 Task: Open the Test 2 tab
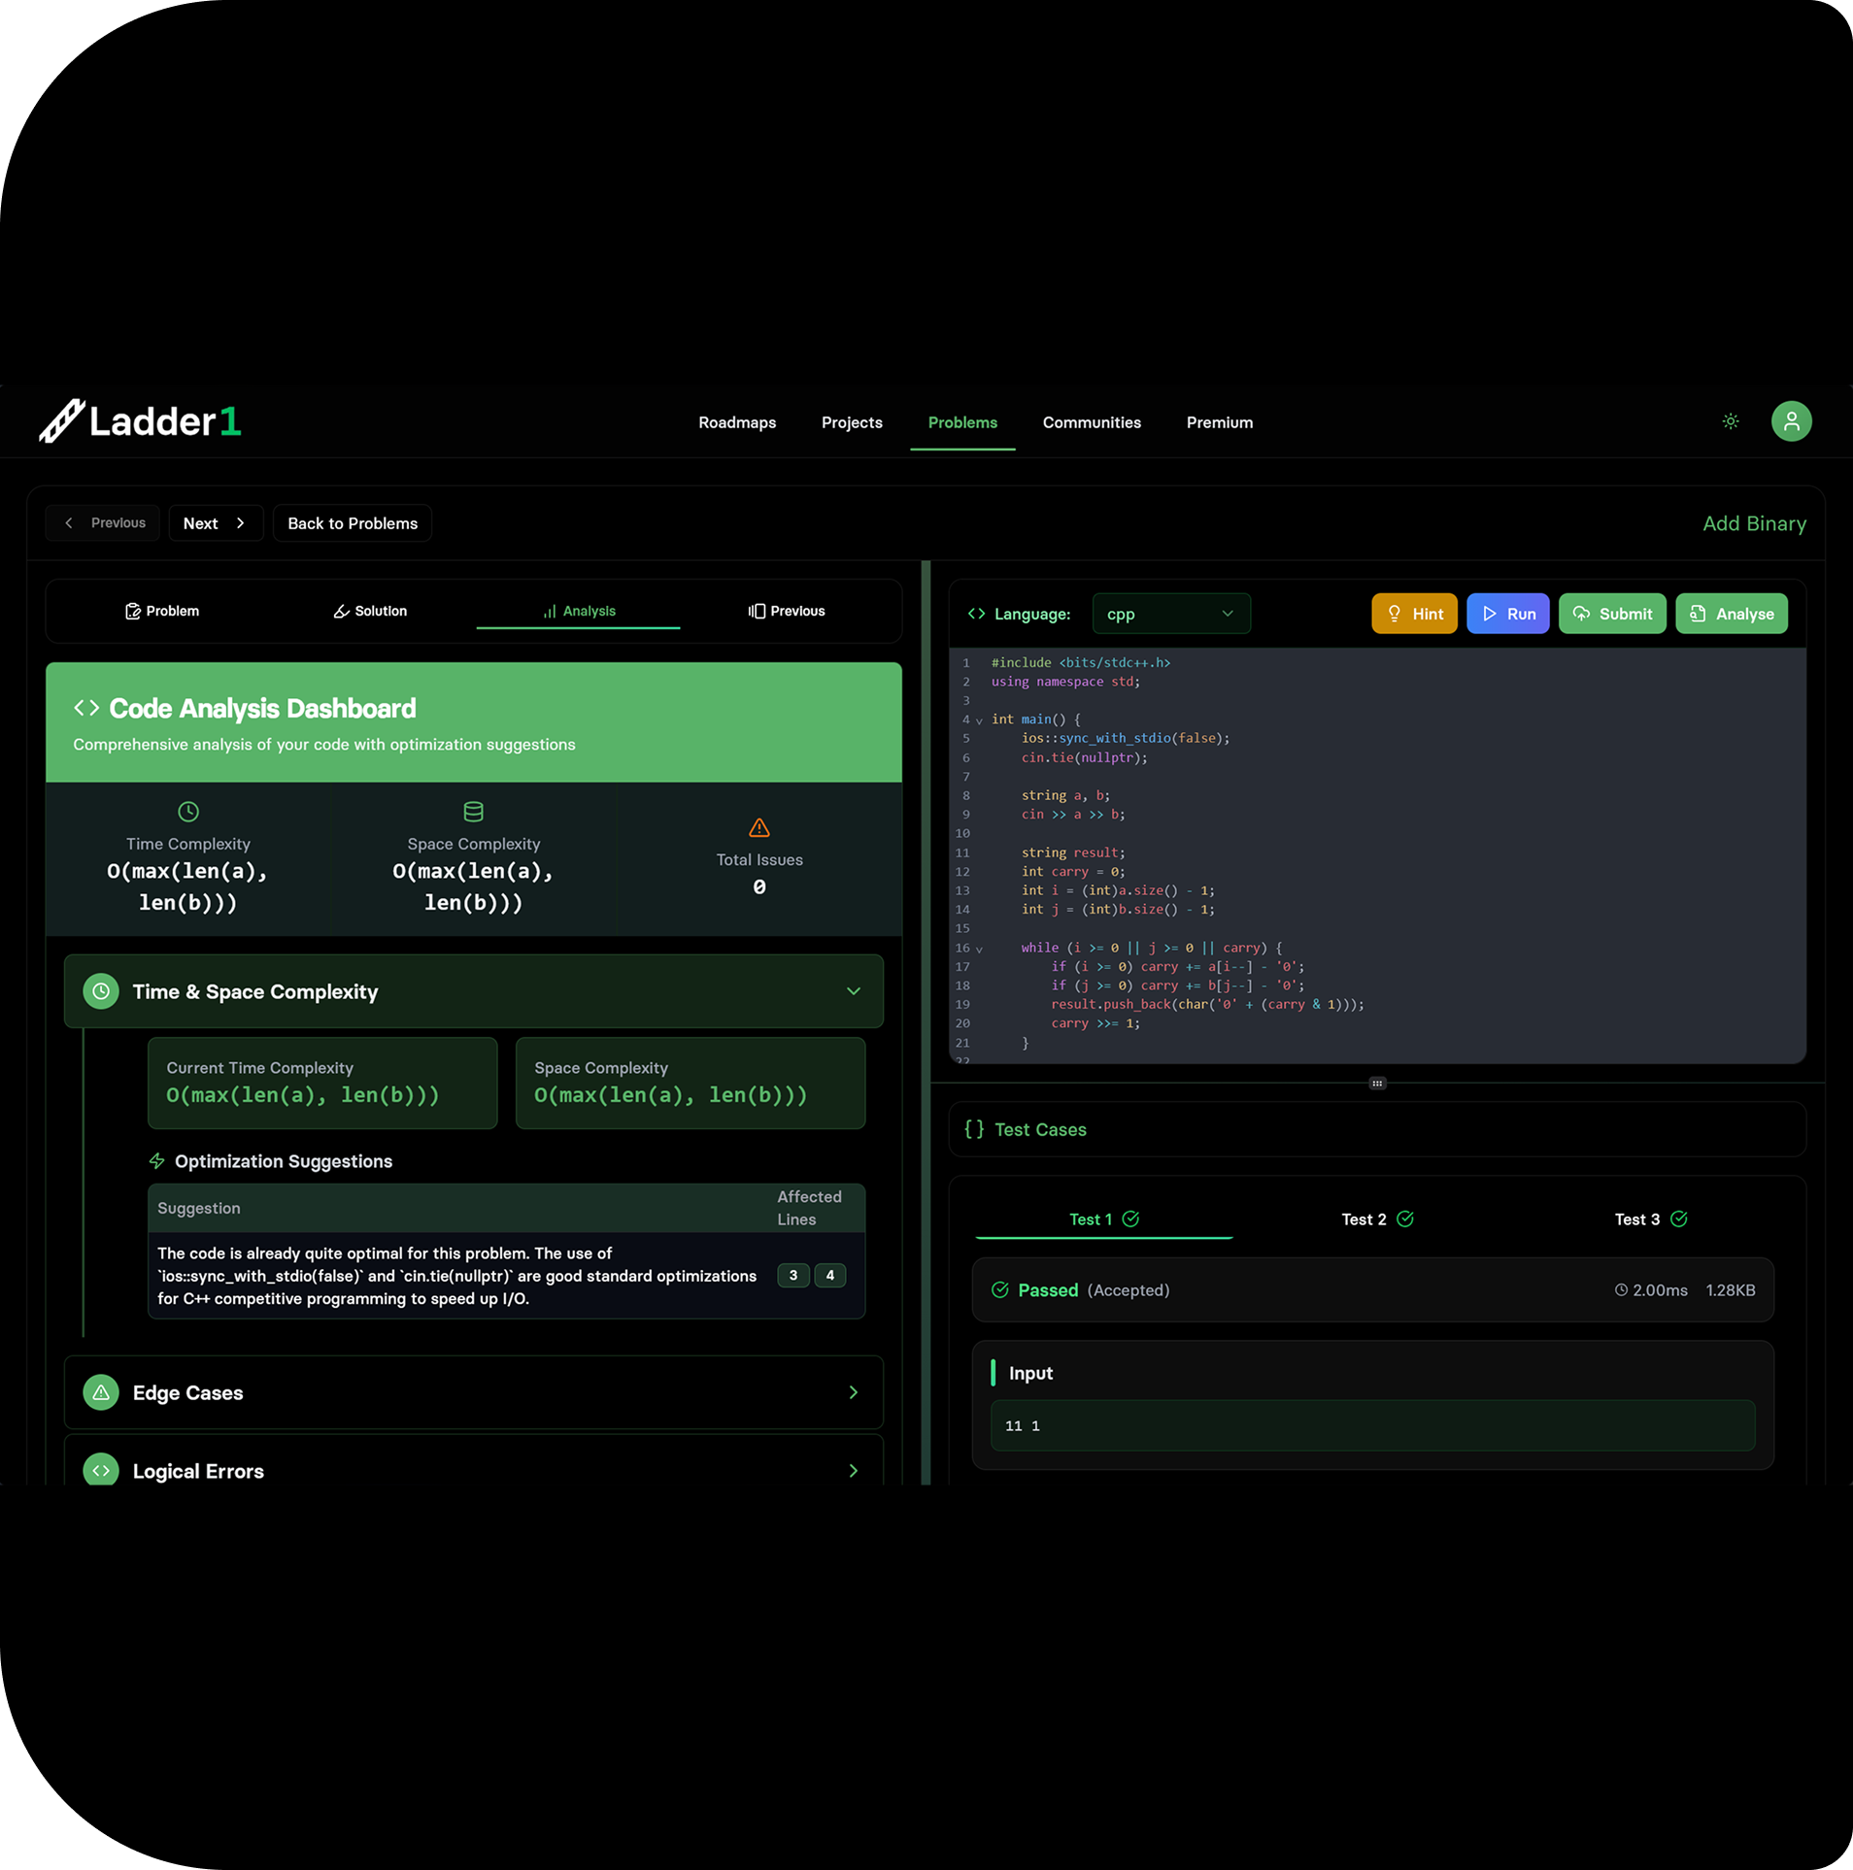1375,1219
